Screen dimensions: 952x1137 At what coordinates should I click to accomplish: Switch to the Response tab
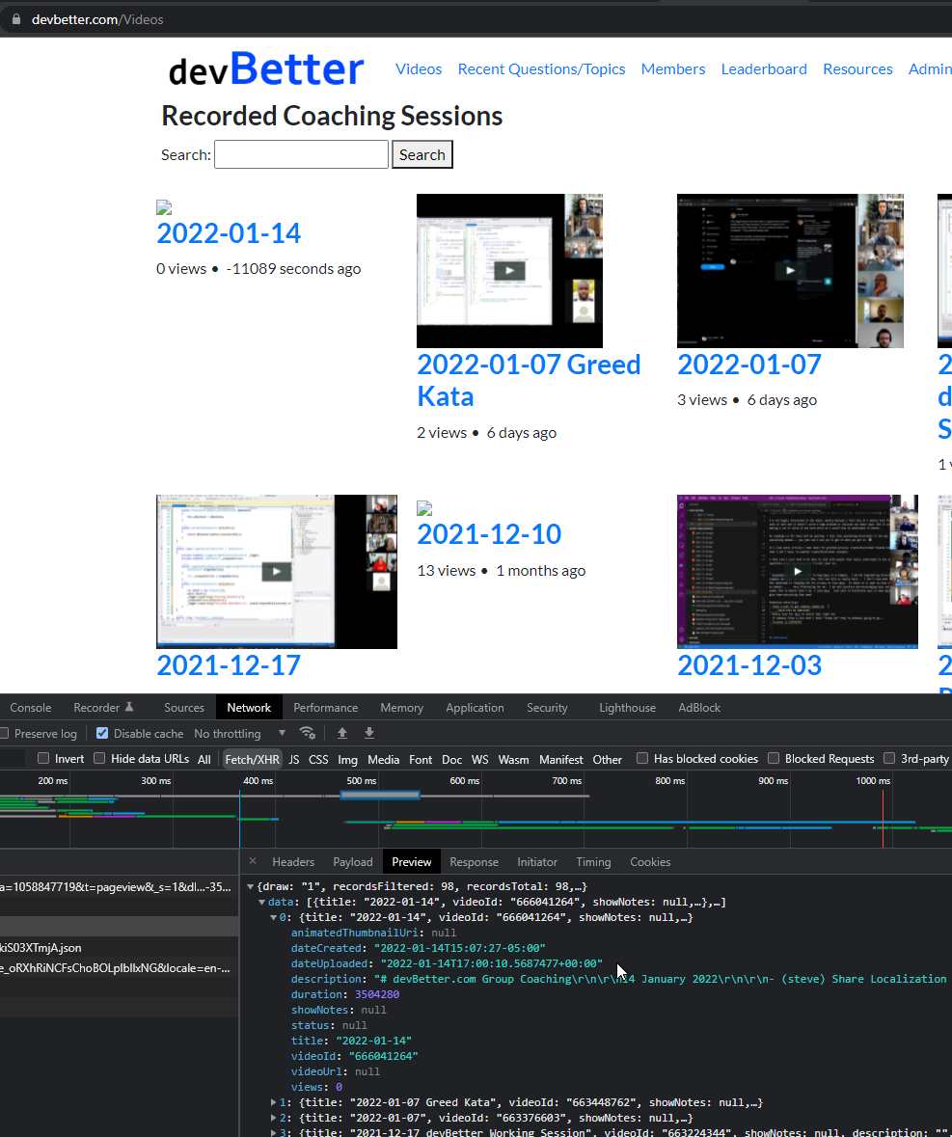point(474,861)
